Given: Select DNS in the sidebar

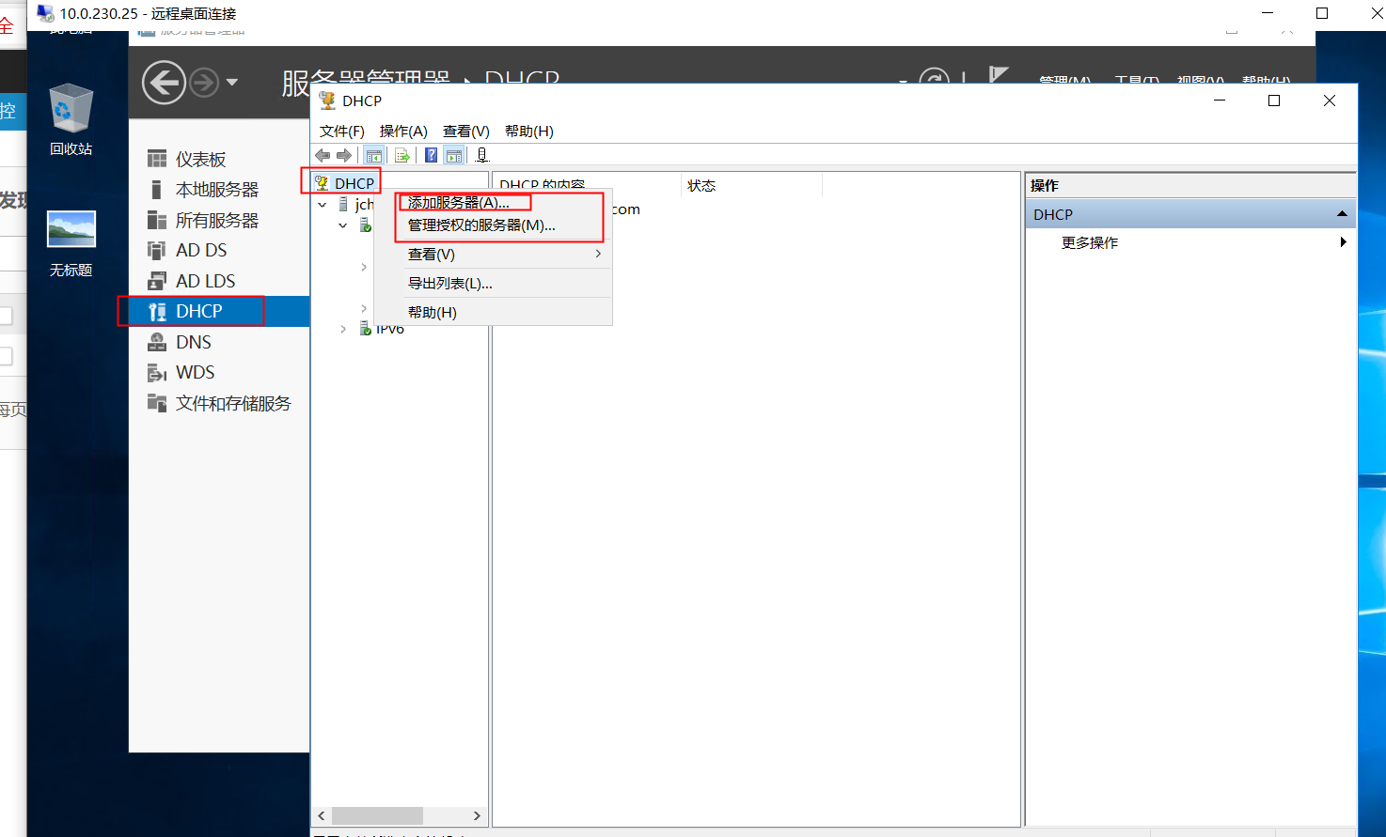Looking at the screenshot, I should (x=219, y=342).
